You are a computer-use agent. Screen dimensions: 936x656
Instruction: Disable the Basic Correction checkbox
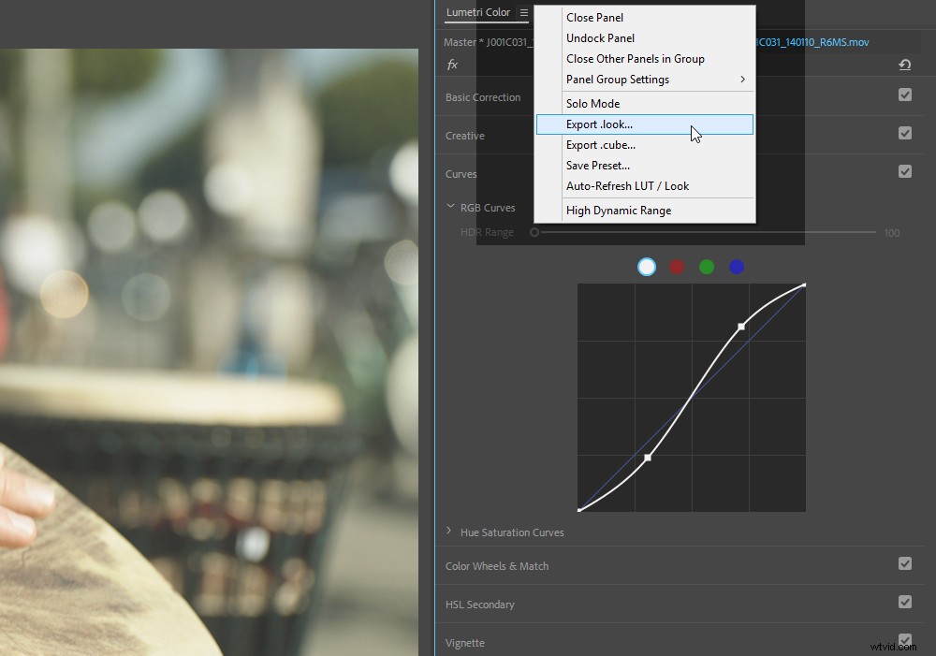pos(904,95)
